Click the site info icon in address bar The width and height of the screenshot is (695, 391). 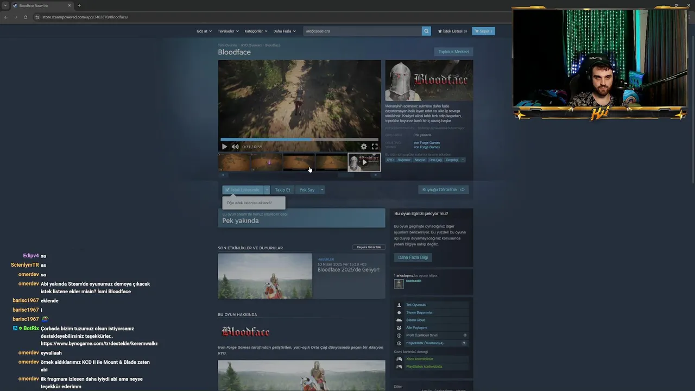(37, 17)
